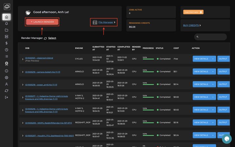The width and height of the screenshot is (235, 147).
Task: Open View Details dropdown arrow for job 1005216
Action: [213, 110]
